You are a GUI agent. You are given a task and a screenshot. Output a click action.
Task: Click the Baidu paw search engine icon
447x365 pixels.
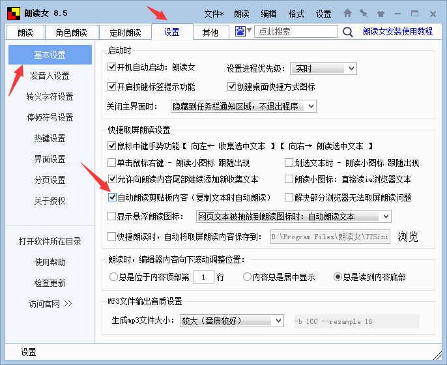click(240, 31)
